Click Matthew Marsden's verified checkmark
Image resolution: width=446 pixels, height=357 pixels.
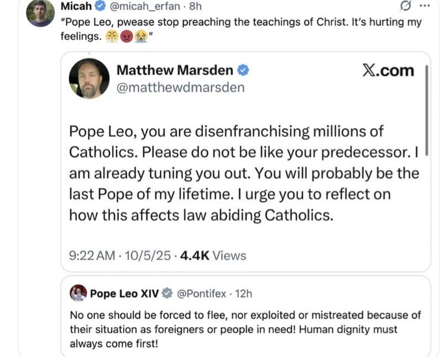[x=243, y=70]
